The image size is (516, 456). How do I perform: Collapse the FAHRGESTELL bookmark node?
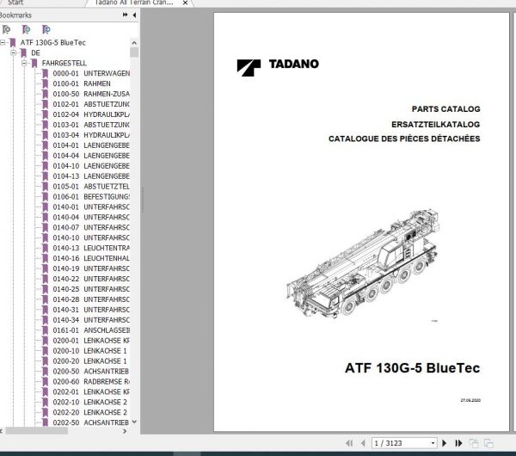click(24, 63)
